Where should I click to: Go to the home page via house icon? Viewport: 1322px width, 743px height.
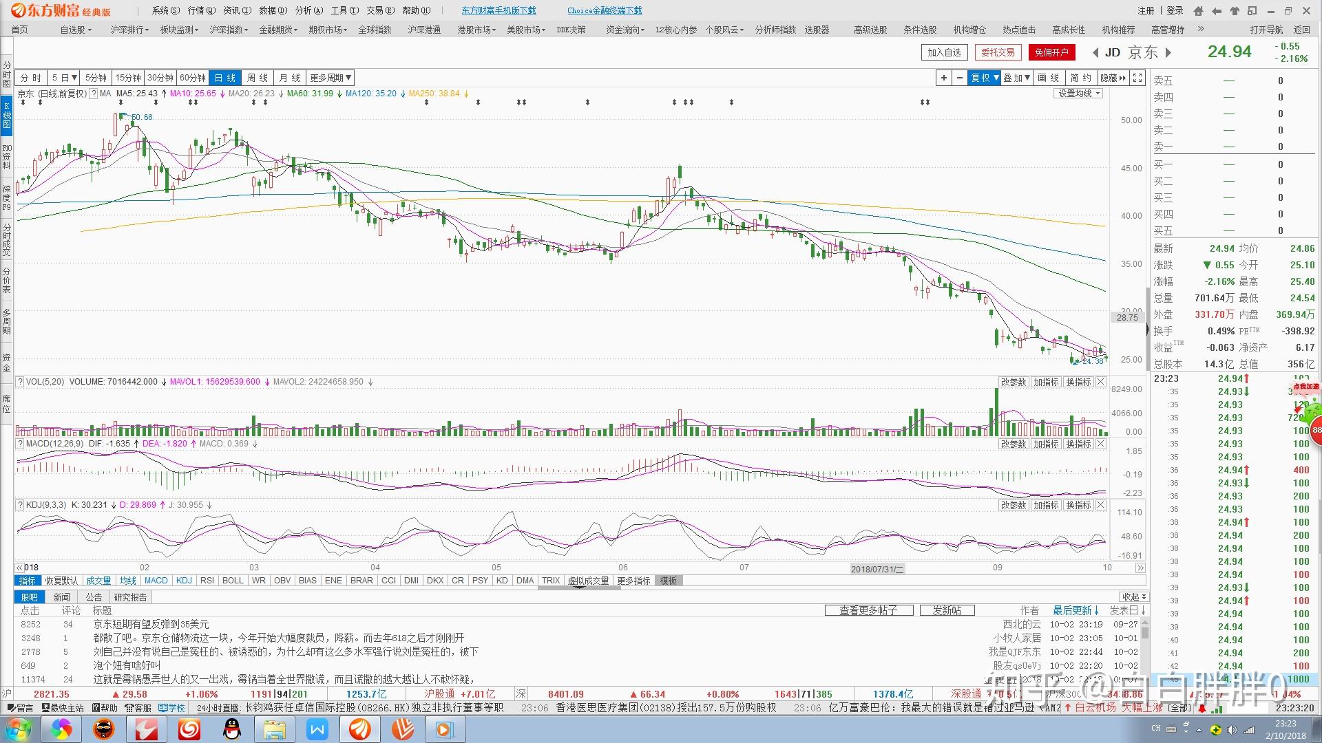(1199, 10)
